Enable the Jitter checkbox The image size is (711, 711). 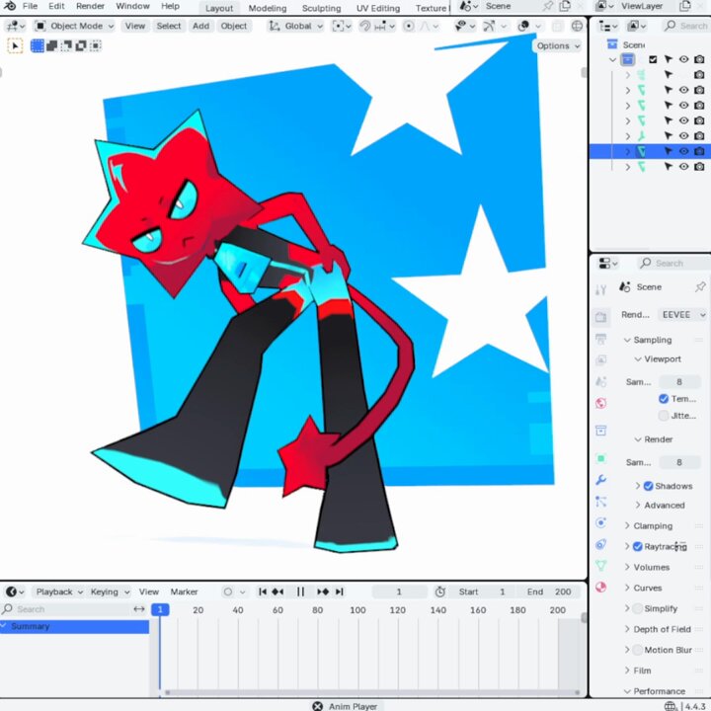pyautogui.click(x=664, y=416)
